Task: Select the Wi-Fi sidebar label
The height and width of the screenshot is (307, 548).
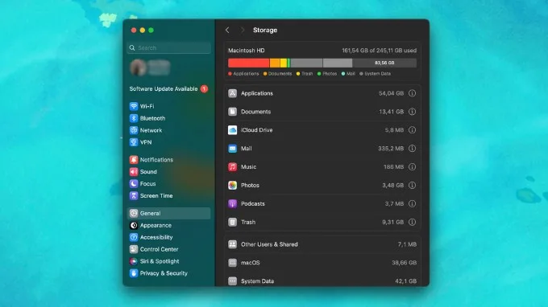Action: (147, 106)
